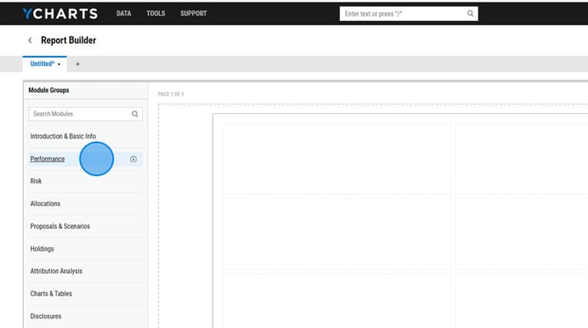This screenshot has width=588, height=328.
Task: Open the DATA menu
Action: (124, 13)
